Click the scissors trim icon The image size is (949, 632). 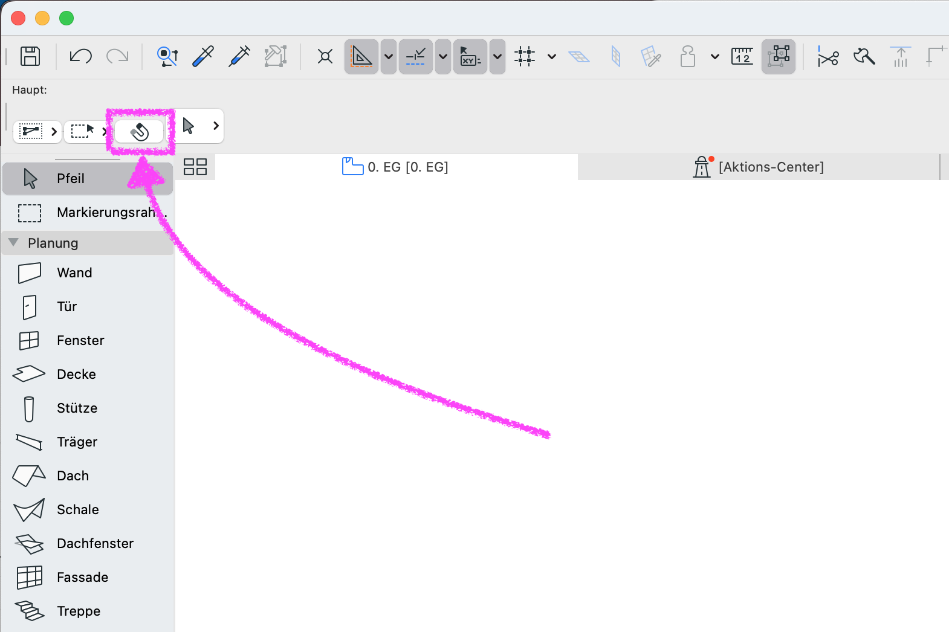point(828,57)
